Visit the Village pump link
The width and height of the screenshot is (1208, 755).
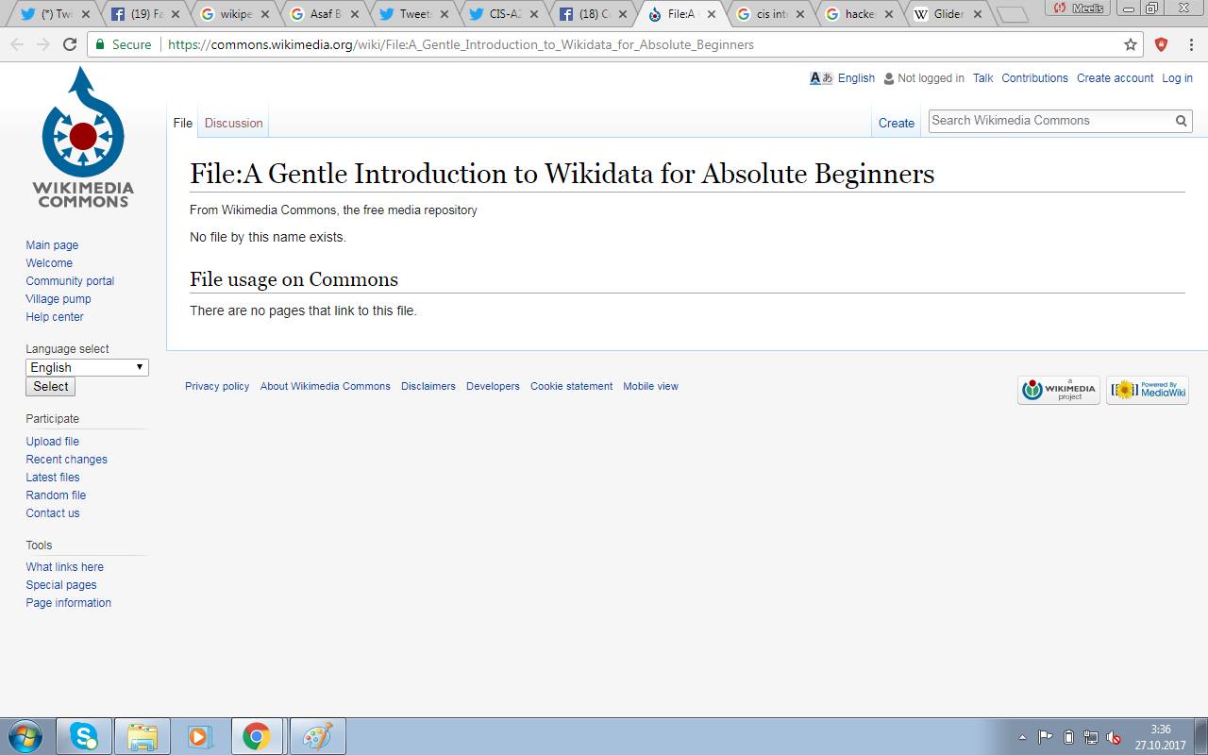59,299
